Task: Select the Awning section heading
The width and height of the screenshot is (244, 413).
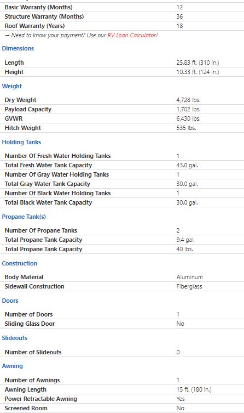Action: [13, 366]
